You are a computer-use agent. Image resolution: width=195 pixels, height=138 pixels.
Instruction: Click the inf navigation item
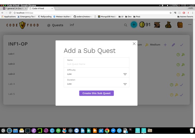pyautogui.click(x=72, y=25)
